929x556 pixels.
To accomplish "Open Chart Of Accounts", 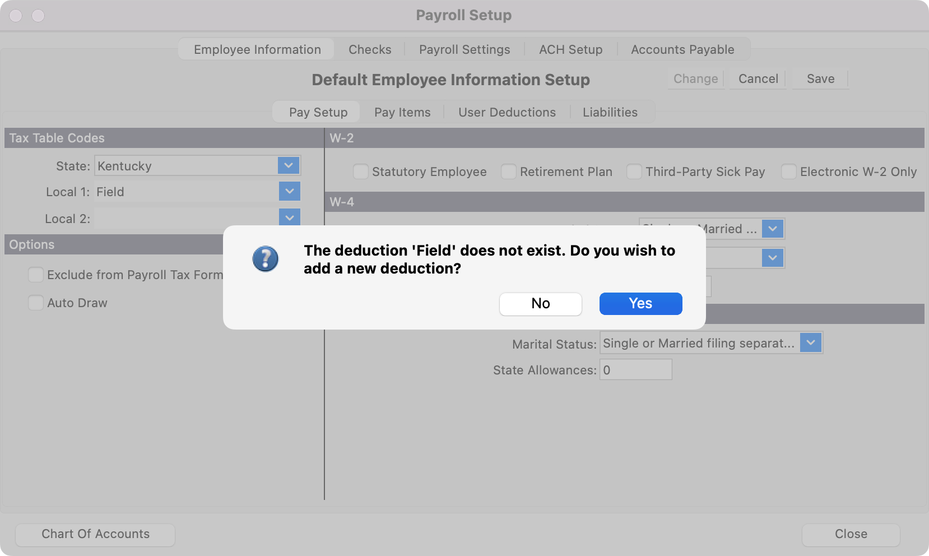I will point(95,534).
